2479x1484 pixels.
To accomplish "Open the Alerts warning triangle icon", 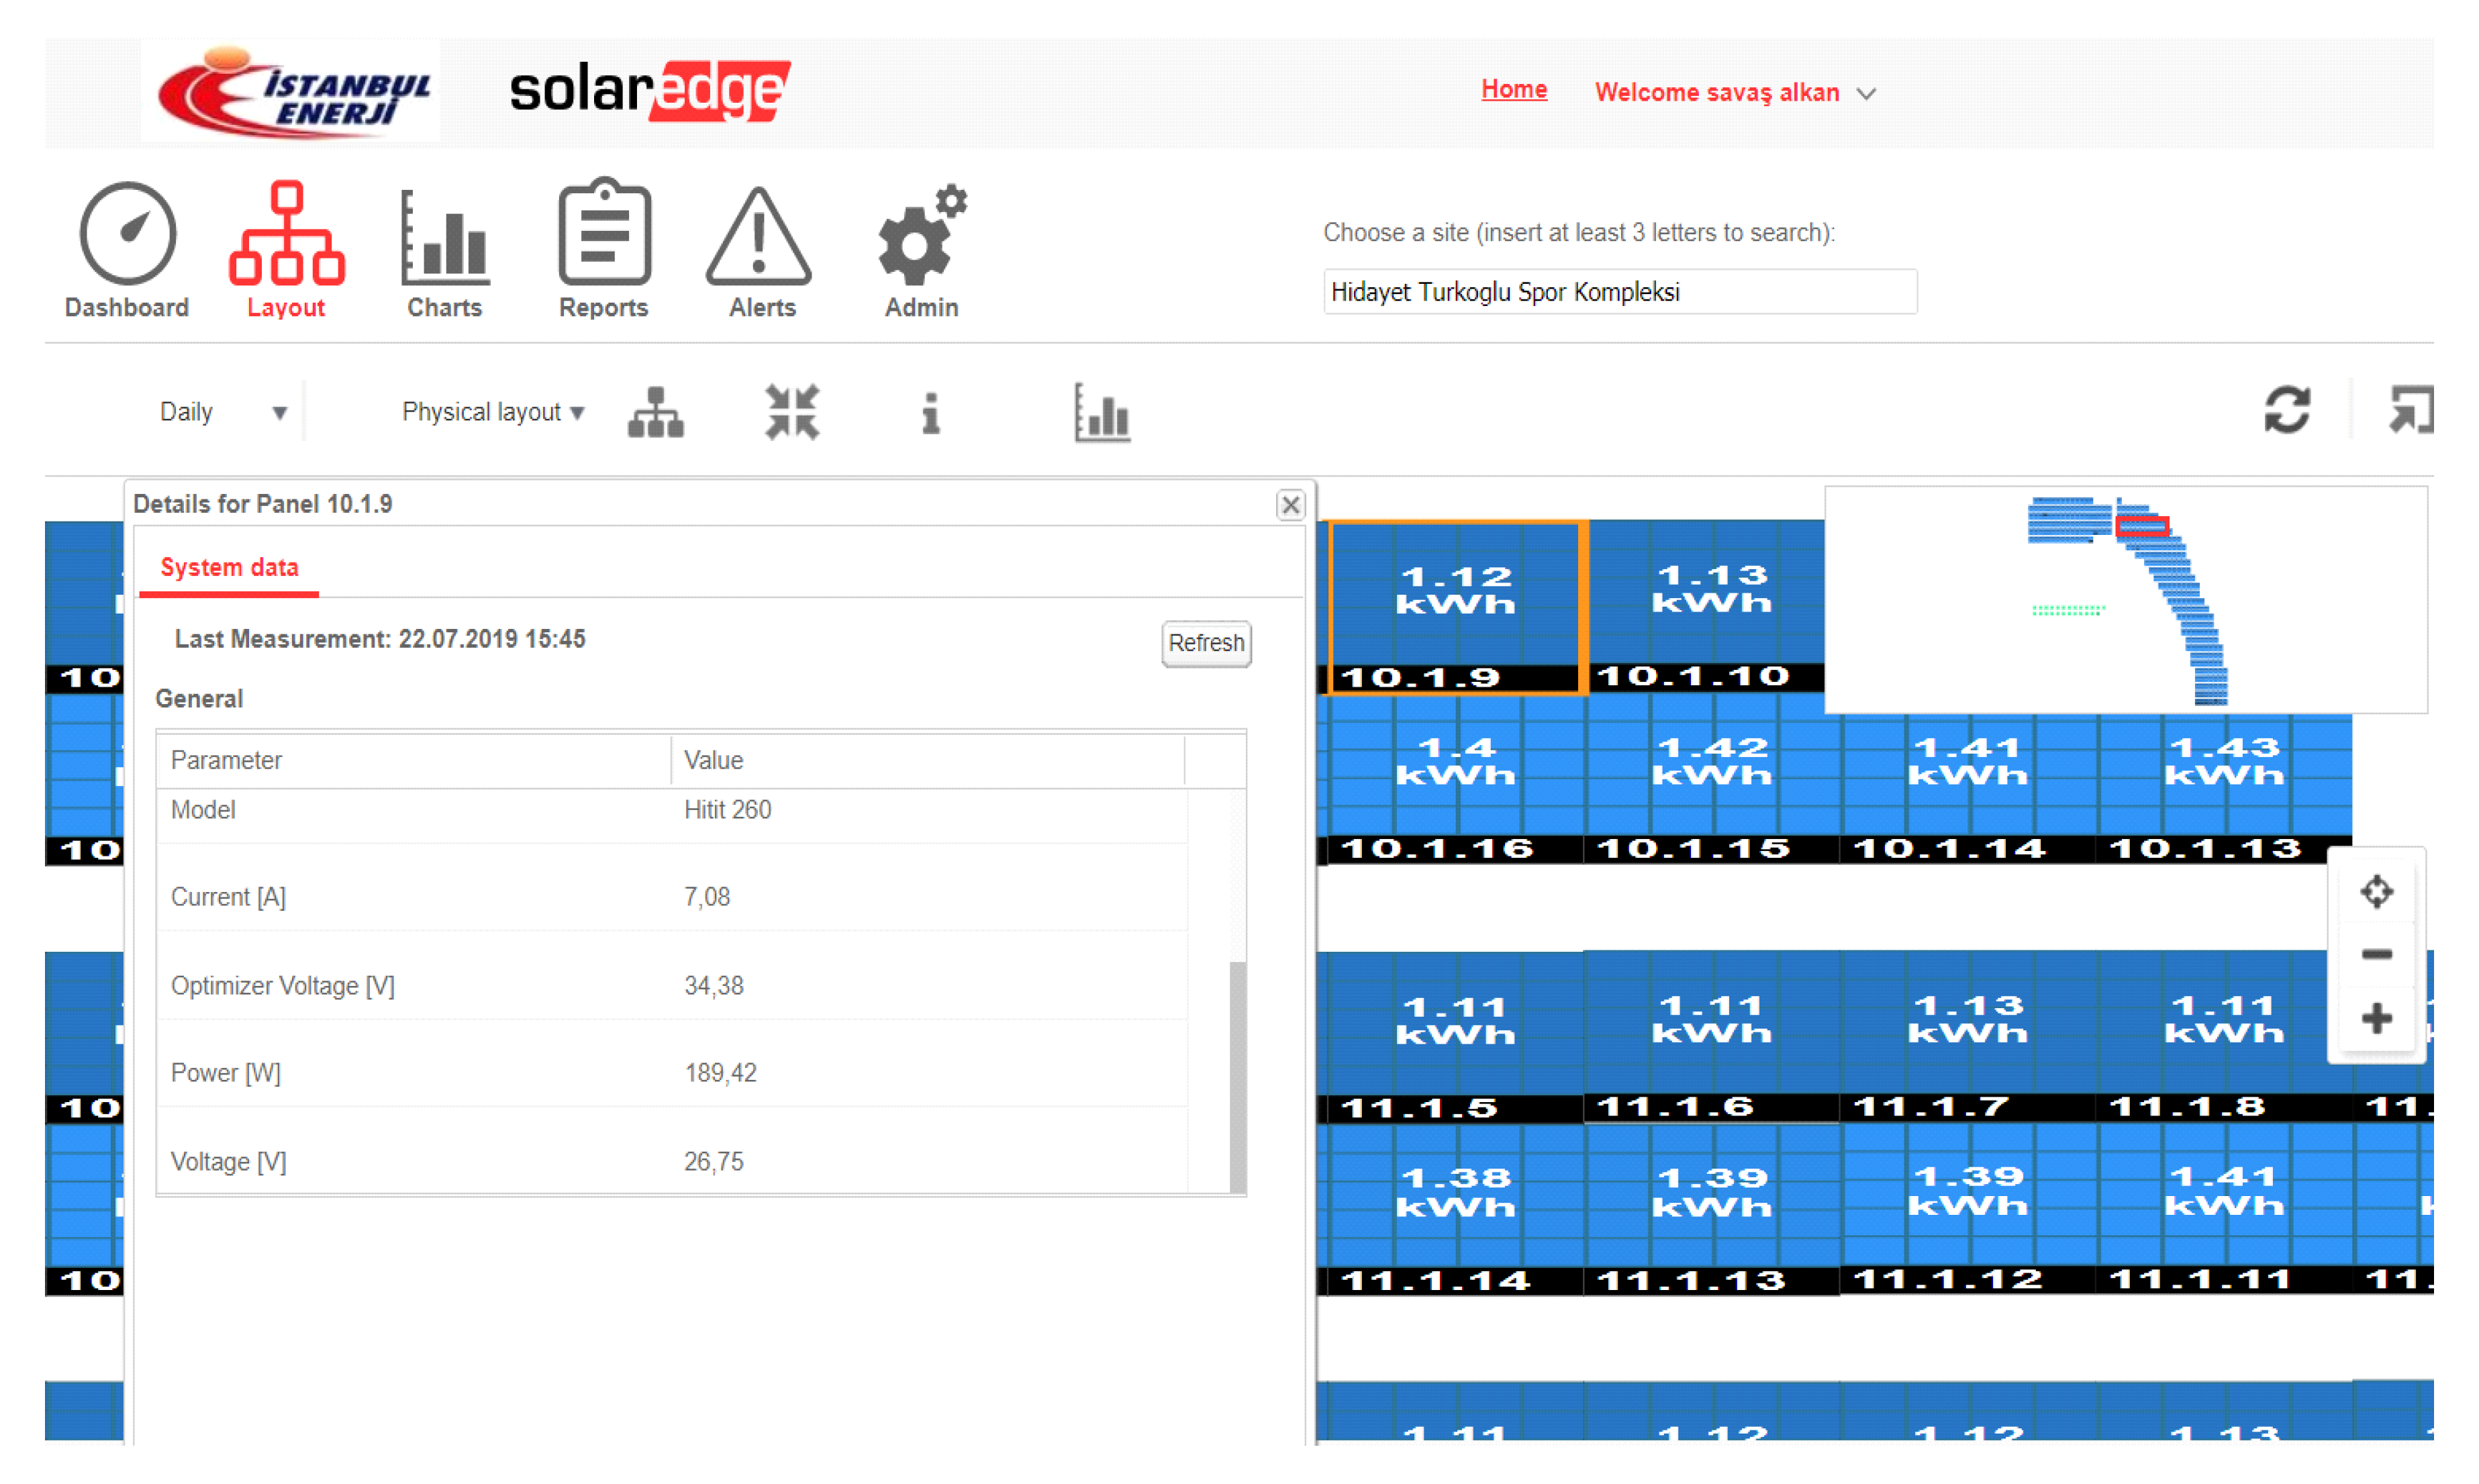I will 759,236.
